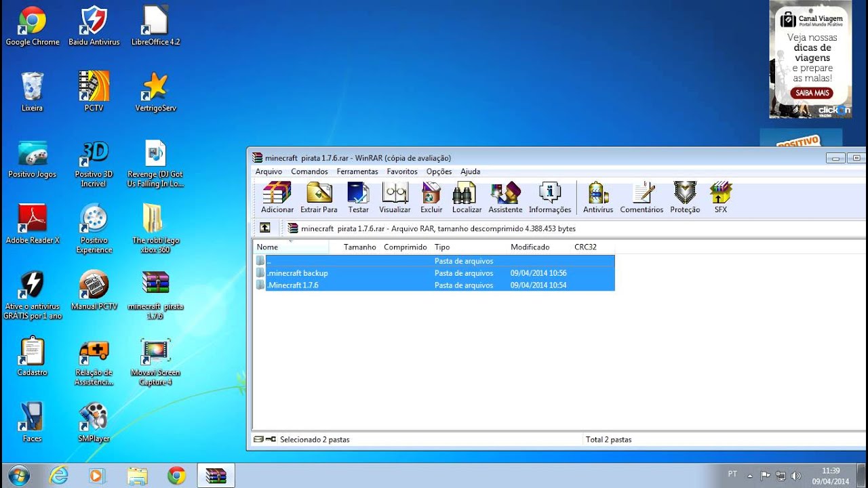Click the Excluir toolbar icon
Screen dimensions: 868x488
(431, 197)
